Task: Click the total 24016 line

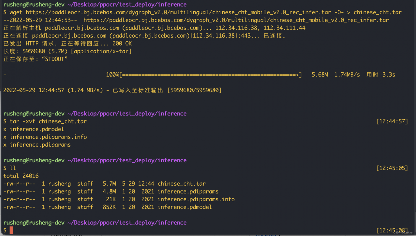Action: (x=21, y=176)
